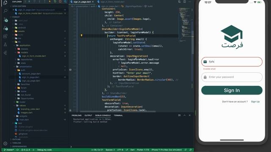
Task: Click the Flutter 1.17.0 version in status bar
Action: point(143,150)
